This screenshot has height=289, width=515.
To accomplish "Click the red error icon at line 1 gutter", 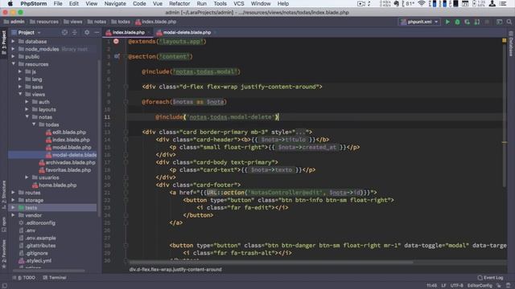I will [116, 41].
